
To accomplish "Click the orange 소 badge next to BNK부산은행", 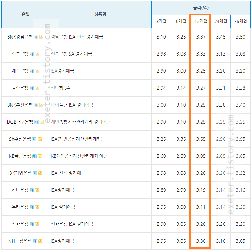I will (41, 105).
